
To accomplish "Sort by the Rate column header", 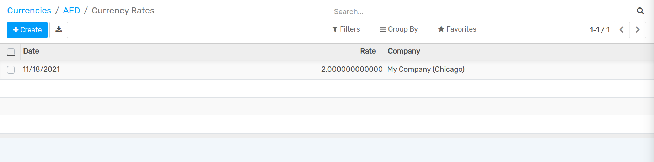I will [x=368, y=51].
